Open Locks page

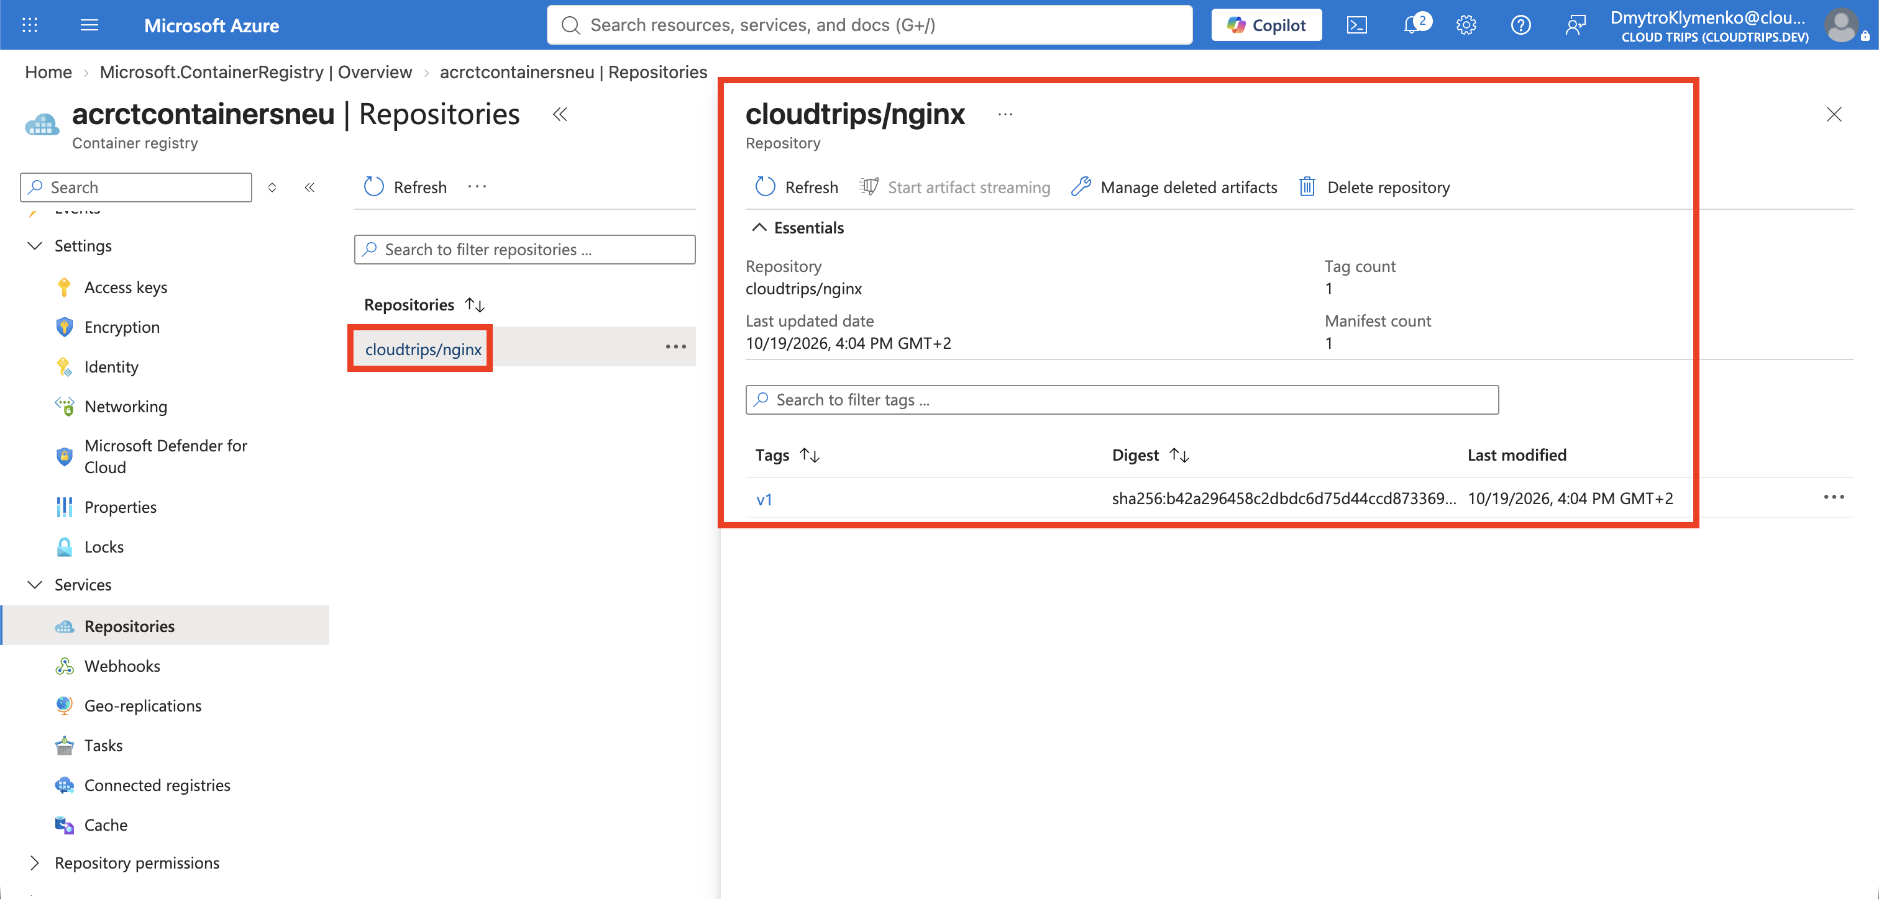click(104, 547)
